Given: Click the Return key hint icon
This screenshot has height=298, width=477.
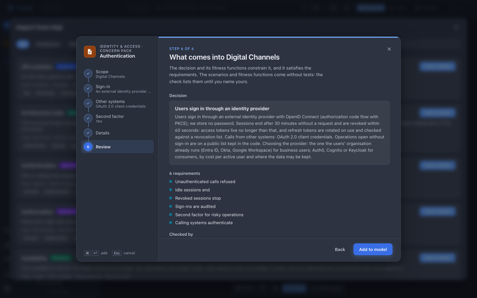Looking at the screenshot, I should 95,253.
